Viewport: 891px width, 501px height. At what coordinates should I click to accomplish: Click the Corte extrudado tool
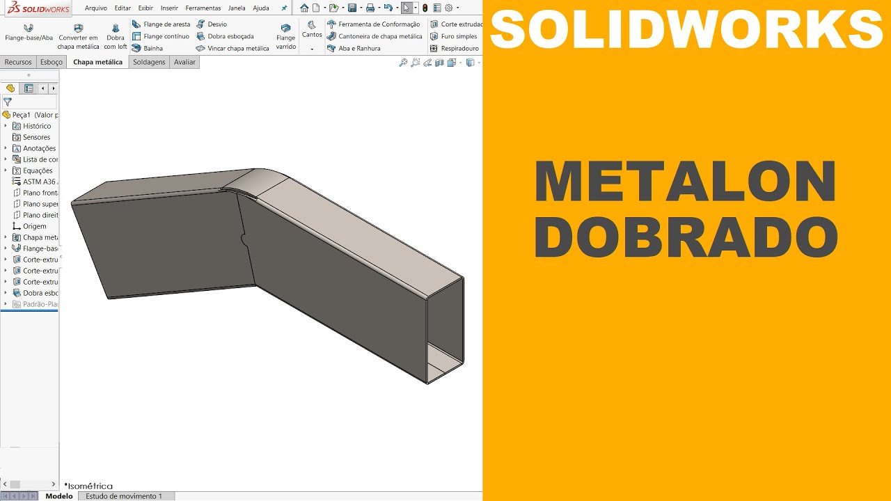[x=456, y=24]
